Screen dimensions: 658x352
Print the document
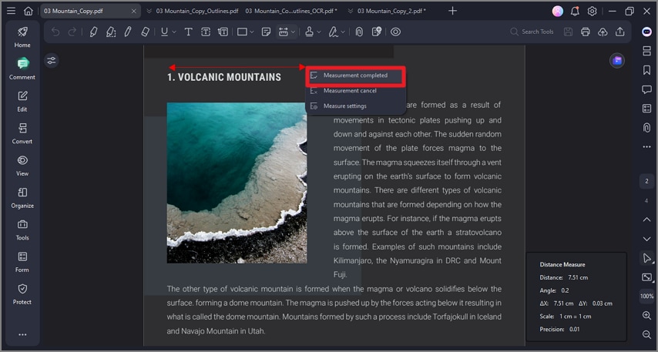pos(586,32)
